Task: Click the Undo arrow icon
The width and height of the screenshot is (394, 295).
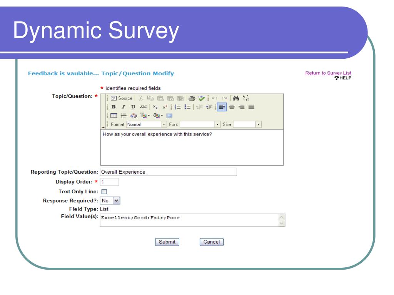Action: point(214,98)
